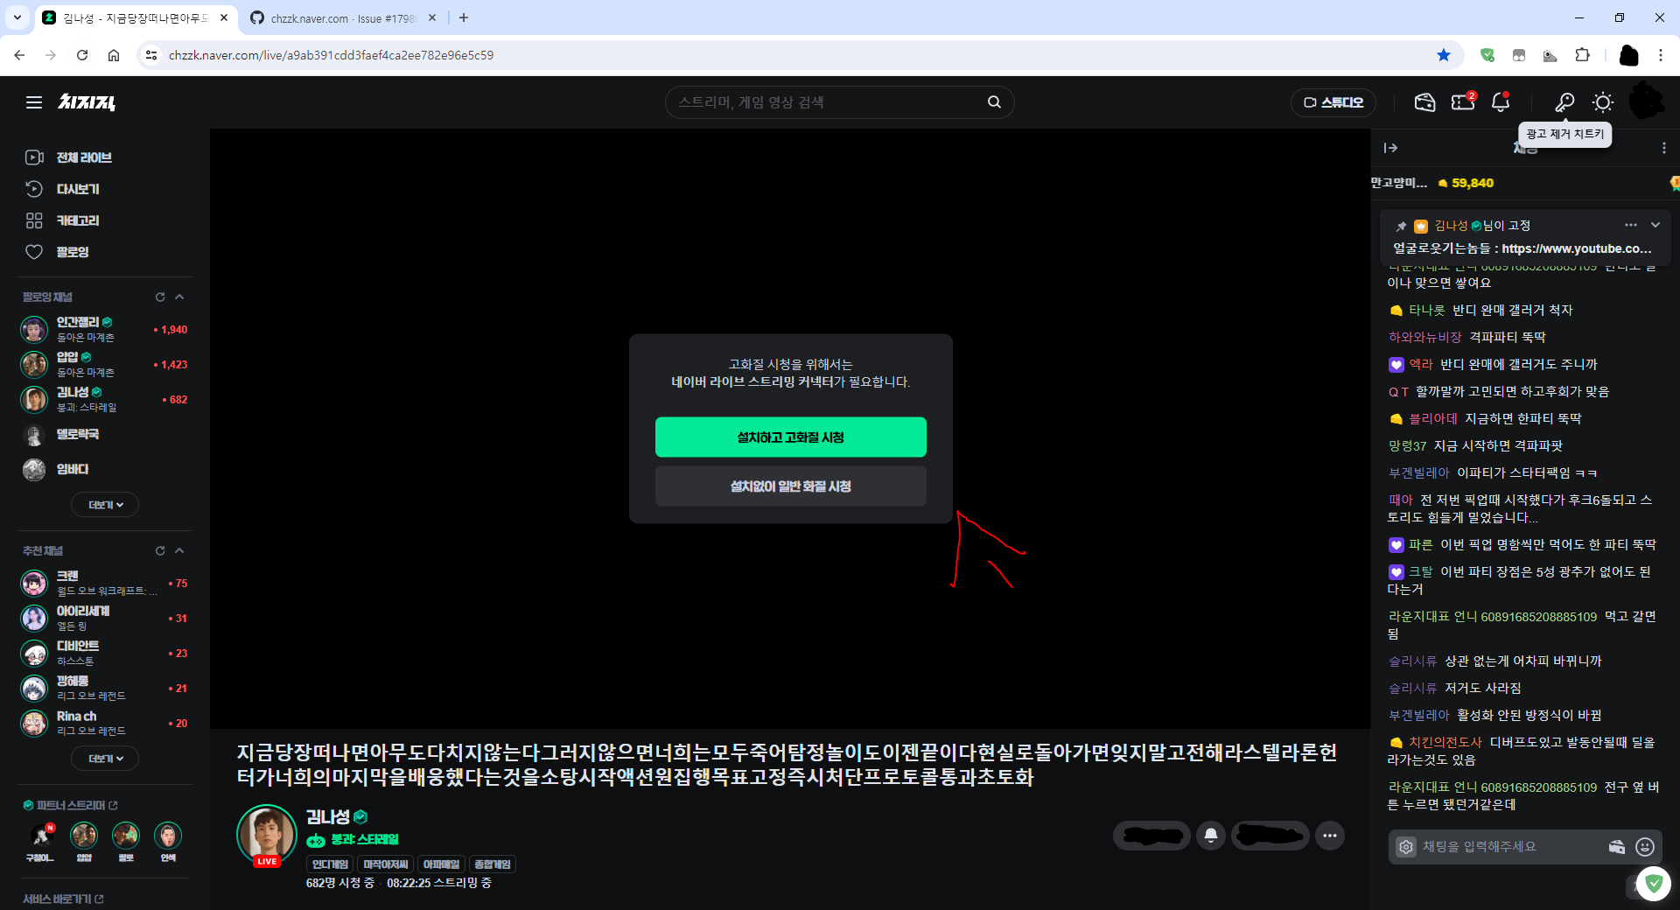Expand the pinned message from 김나성
The height and width of the screenshot is (910, 1680).
coord(1655,225)
